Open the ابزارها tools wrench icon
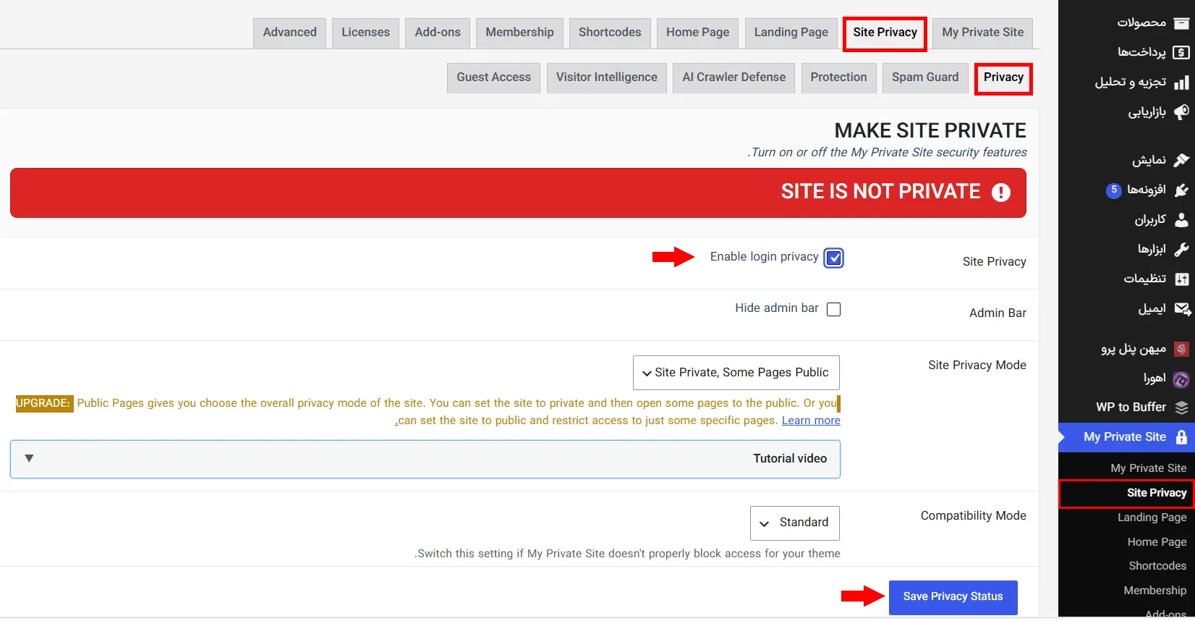 pos(1181,249)
